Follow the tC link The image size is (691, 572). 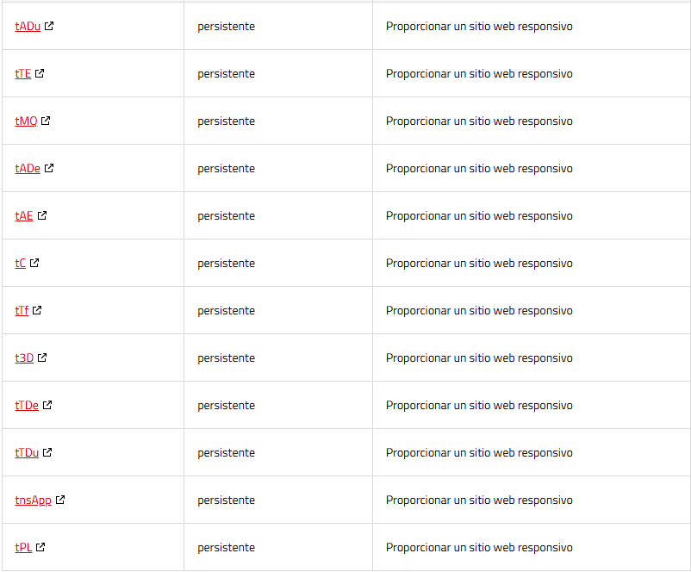point(21,263)
